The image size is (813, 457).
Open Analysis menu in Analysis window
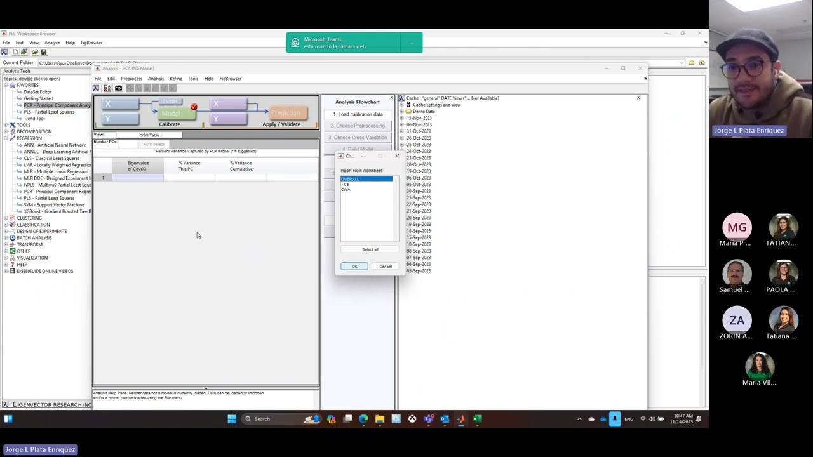tap(156, 79)
